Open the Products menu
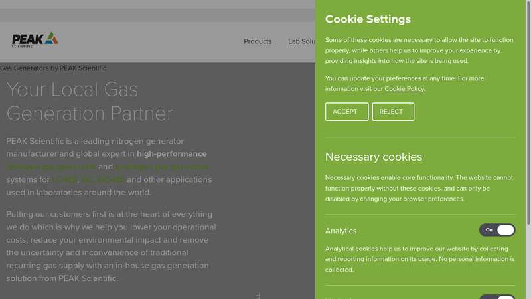The width and height of the screenshot is (531, 299). click(x=258, y=41)
